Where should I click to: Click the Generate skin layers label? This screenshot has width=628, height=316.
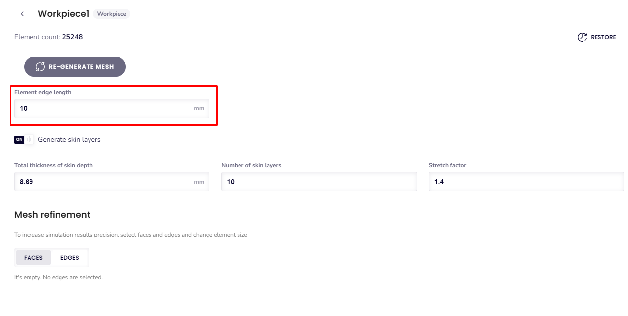(69, 140)
